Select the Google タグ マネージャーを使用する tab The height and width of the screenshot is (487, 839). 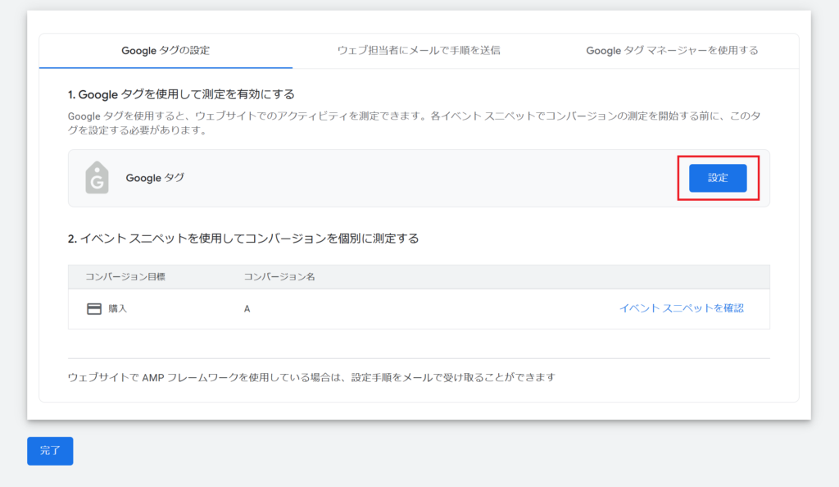(x=672, y=50)
